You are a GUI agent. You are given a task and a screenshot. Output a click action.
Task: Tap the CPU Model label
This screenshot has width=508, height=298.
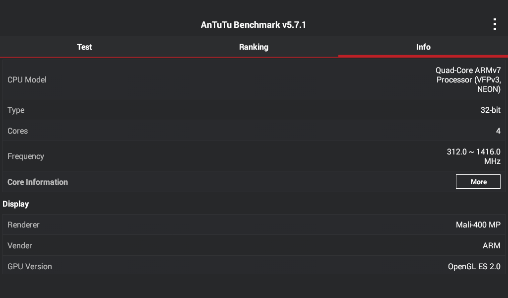[x=27, y=79]
